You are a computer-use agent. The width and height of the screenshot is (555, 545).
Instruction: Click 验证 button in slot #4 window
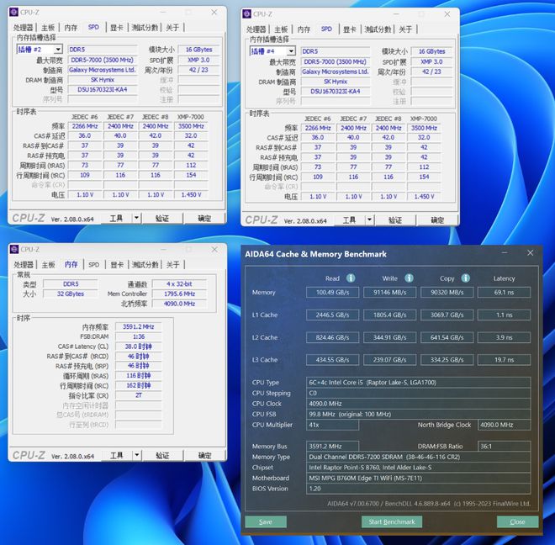click(x=395, y=220)
